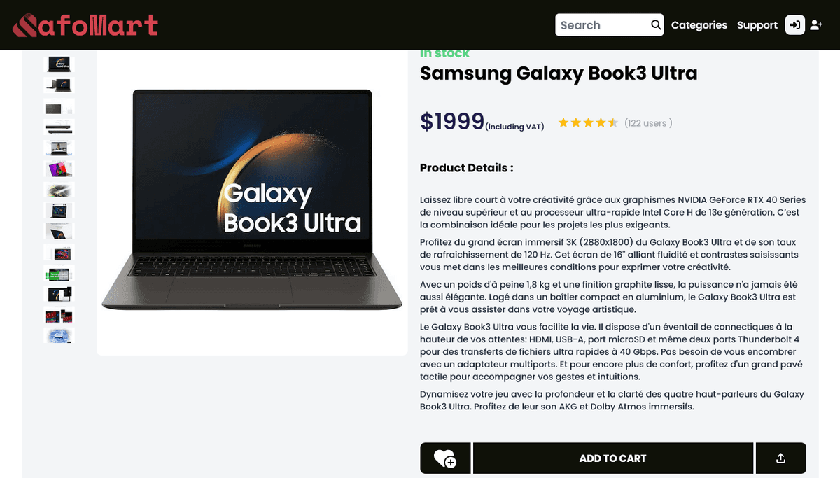The height and width of the screenshot is (478, 840).
Task: Open the 122 users reviews link
Action: pyautogui.click(x=648, y=123)
